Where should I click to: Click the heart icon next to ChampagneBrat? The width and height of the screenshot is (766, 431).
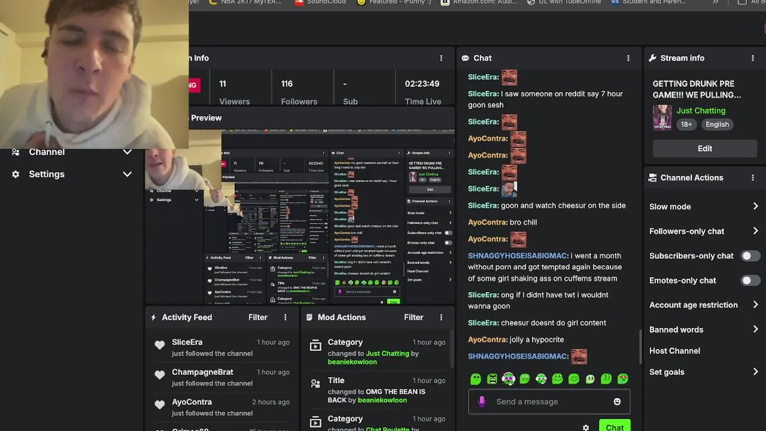(x=160, y=375)
